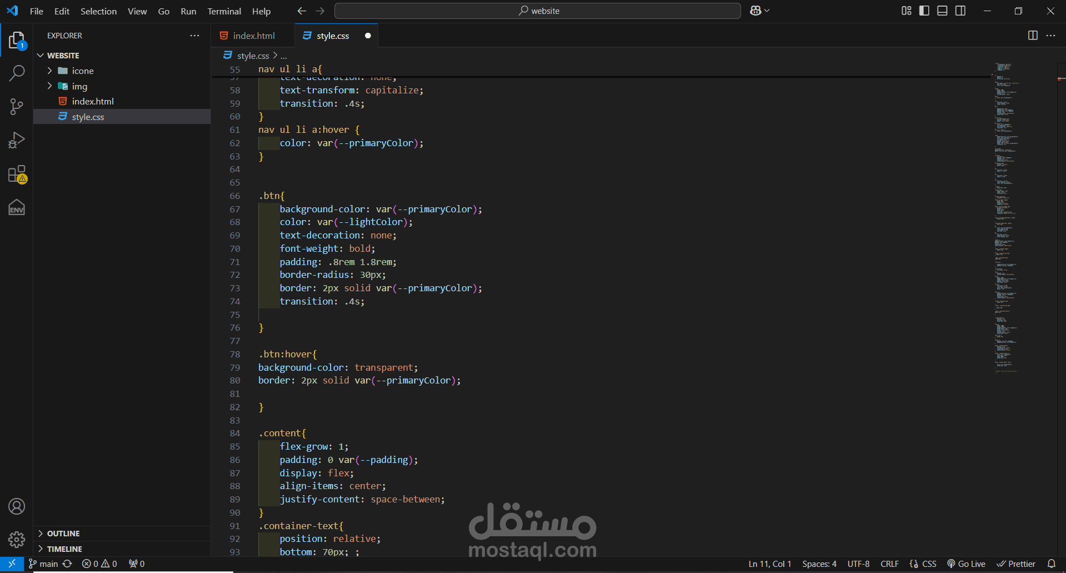
Task: Change line endings via CRLF
Action: [889, 564]
